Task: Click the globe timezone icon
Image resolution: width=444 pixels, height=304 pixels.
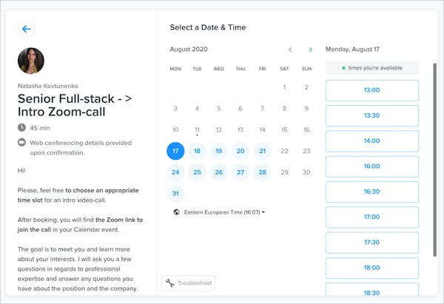Action: pyautogui.click(x=176, y=212)
